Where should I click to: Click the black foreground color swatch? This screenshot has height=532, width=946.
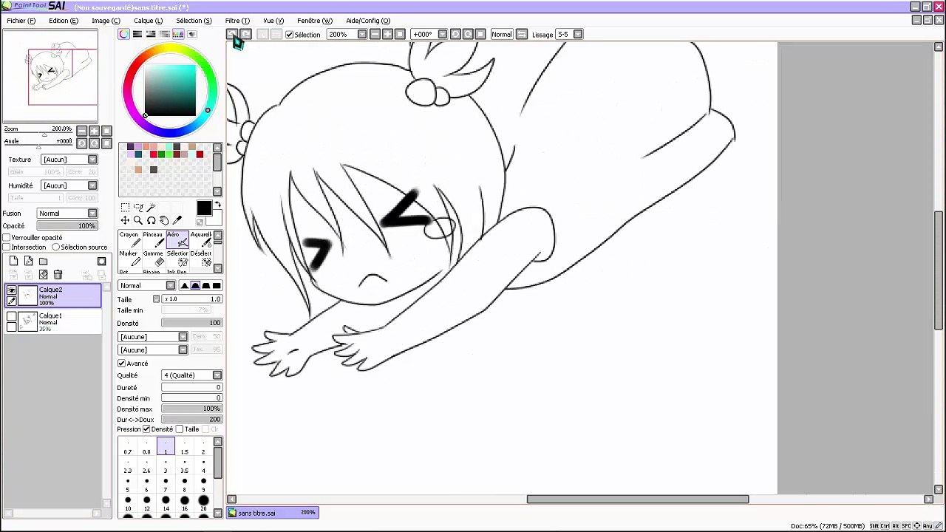pyautogui.click(x=204, y=209)
